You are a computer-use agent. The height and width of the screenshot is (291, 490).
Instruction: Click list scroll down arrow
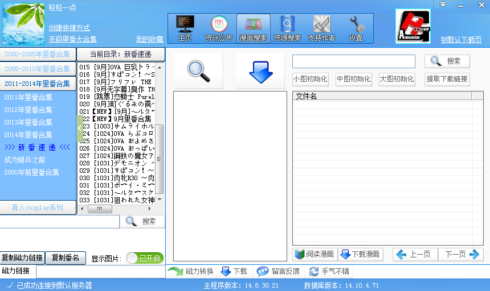coord(160,199)
